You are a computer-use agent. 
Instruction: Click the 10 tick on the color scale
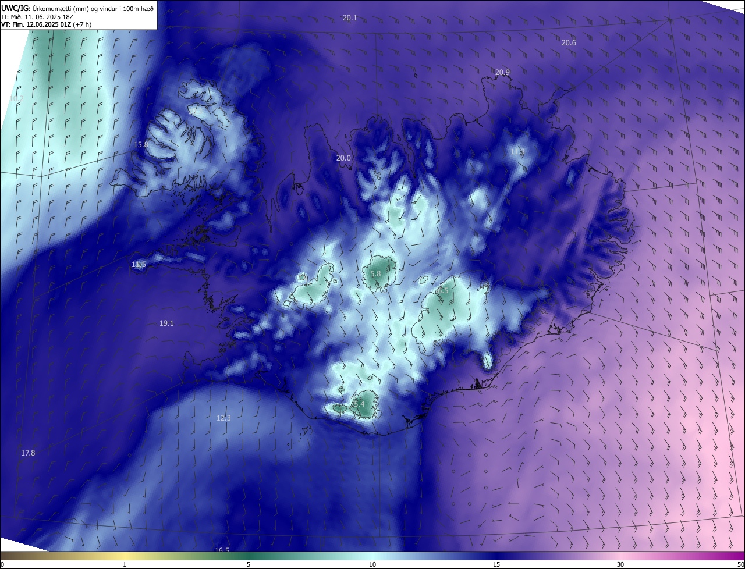pyautogui.click(x=372, y=564)
